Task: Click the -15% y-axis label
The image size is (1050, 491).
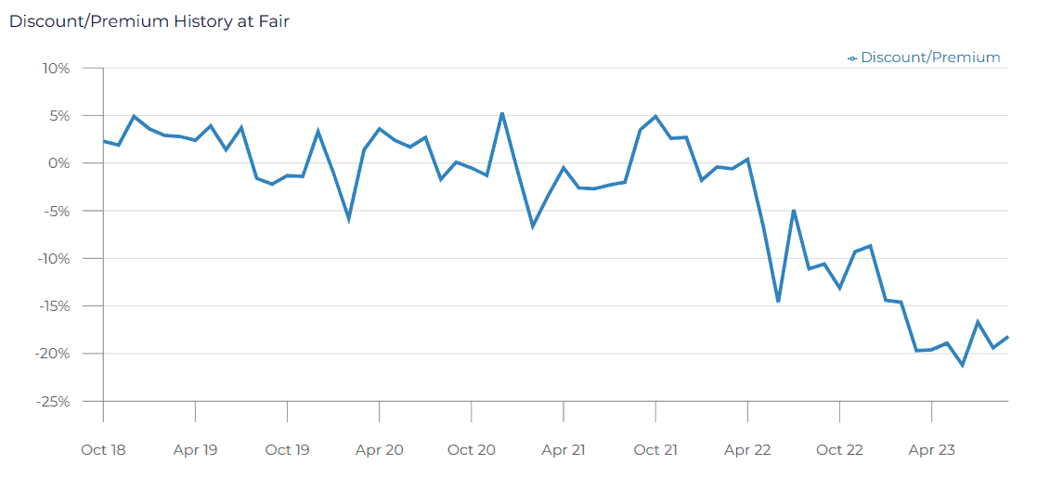Action: 54,306
